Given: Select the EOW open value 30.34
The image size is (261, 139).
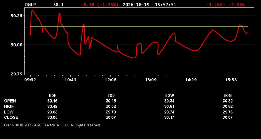Looking at the screenshot, I should (169, 101).
